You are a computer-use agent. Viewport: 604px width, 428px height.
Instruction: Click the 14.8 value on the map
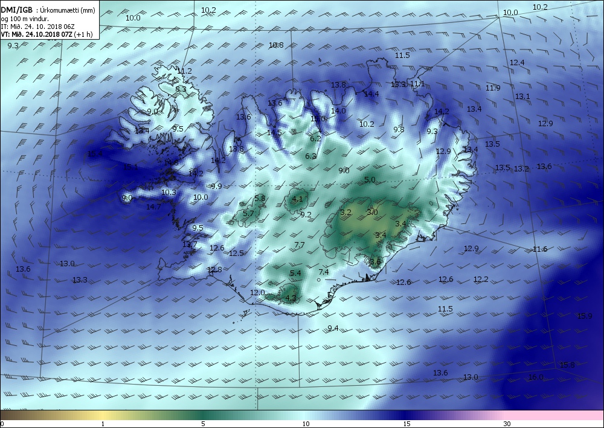[171, 162]
